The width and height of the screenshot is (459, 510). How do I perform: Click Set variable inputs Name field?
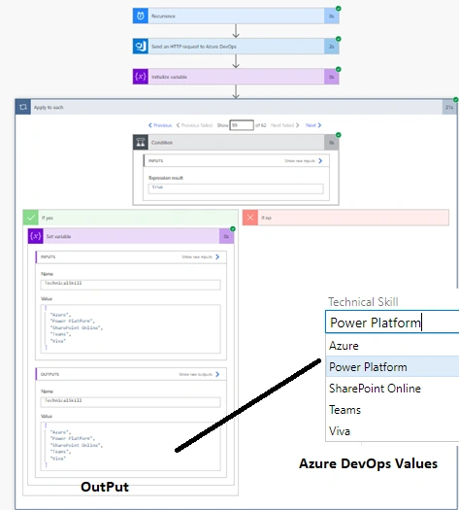point(131,285)
